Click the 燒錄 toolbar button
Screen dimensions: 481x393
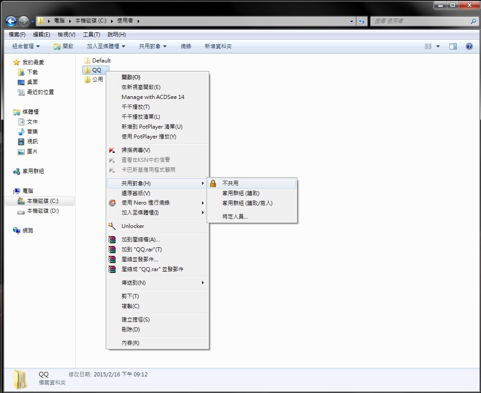pyautogui.click(x=186, y=46)
